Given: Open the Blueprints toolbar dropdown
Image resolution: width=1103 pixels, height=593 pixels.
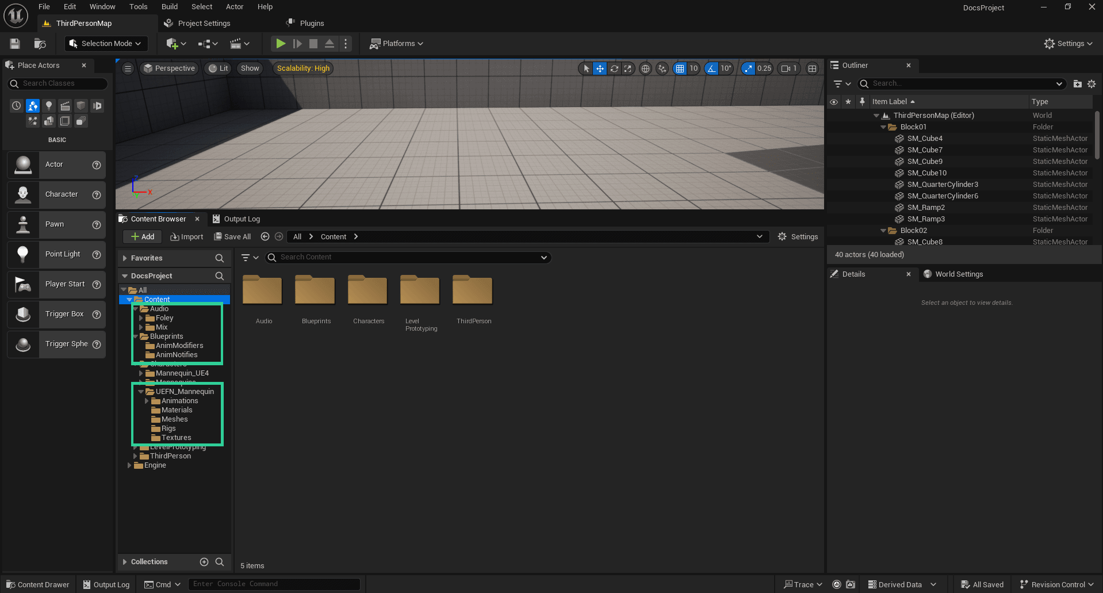Looking at the screenshot, I should click(x=208, y=44).
